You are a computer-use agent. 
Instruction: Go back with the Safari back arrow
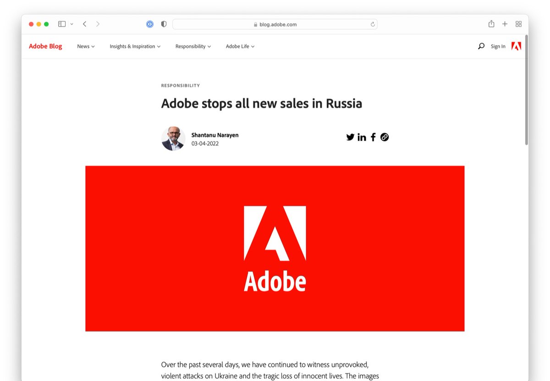[x=84, y=24]
